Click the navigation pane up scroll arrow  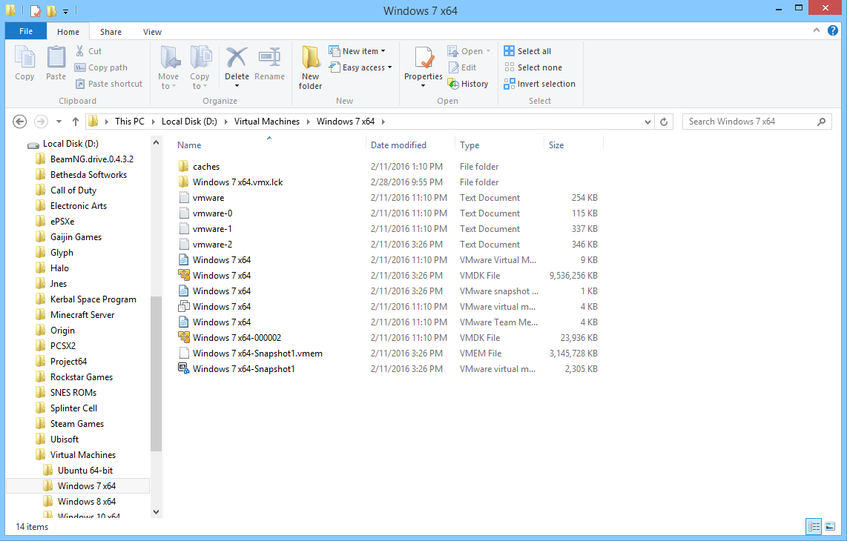coord(156,142)
